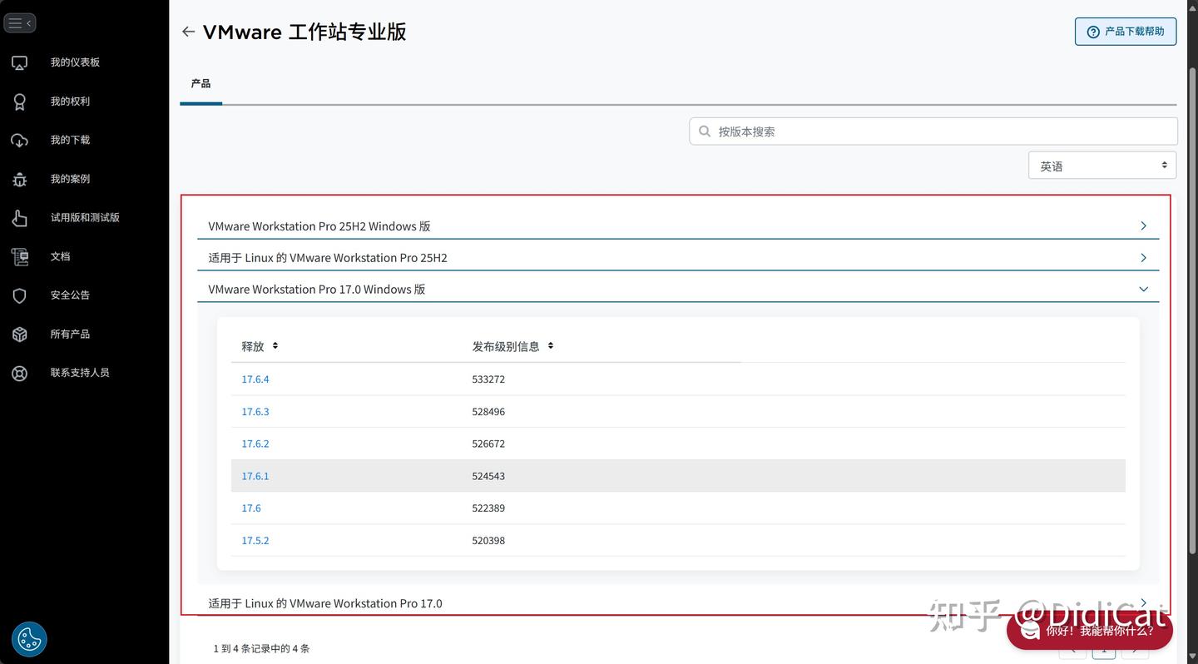Go back using the left arrow
Screen dimensions: 1198x664
coord(188,32)
